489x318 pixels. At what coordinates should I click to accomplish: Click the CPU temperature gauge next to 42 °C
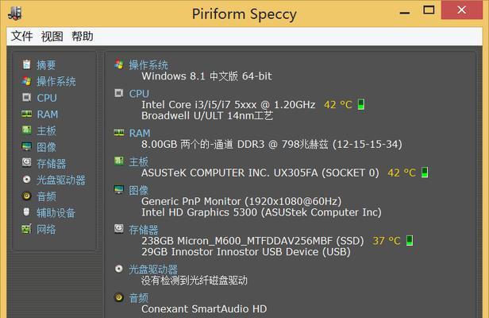click(x=361, y=104)
